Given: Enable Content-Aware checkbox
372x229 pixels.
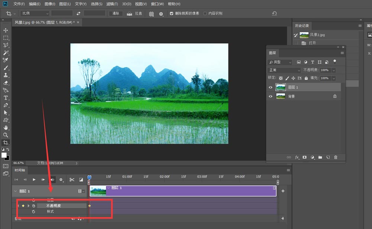Looking at the screenshot, I should pos(205,13).
